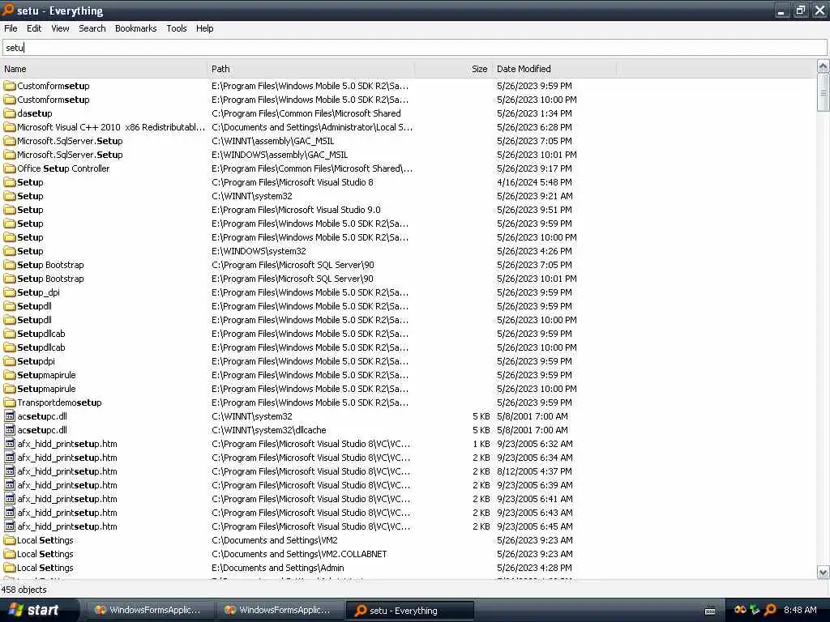Screen dimensions: 830x622
Task: Sort results by the Path column header
Action: tap(310, 69)
